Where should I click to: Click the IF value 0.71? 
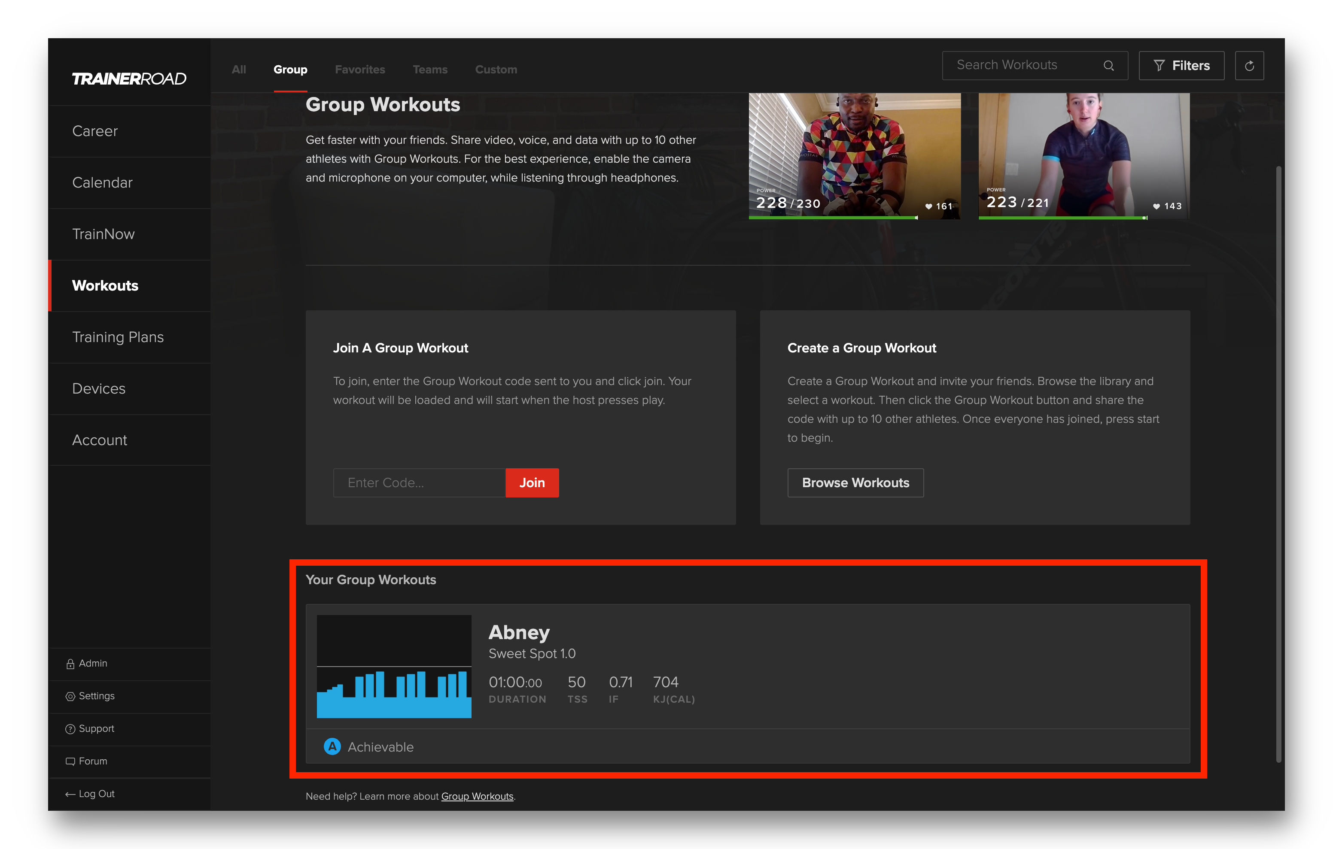click(621, 682)
